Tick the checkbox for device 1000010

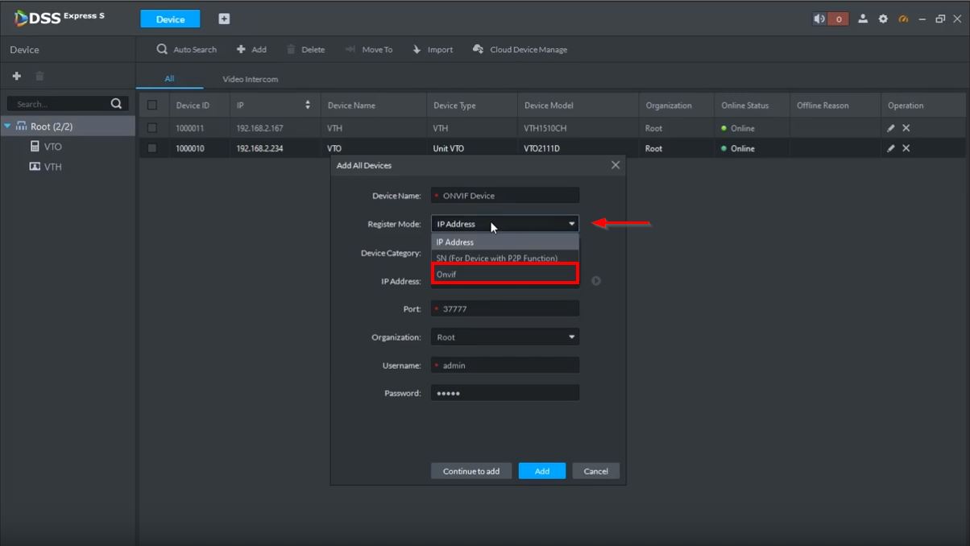click(152, 148)
